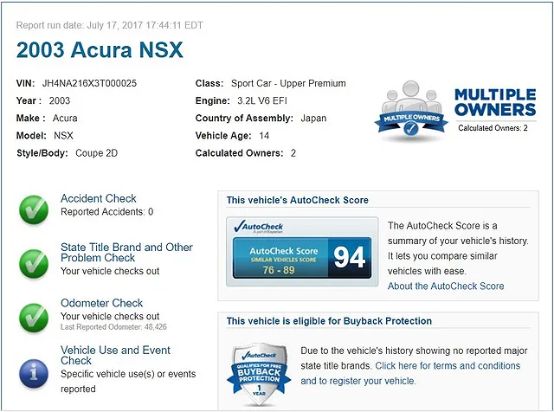Click the green checkmark beside State Title Brand check
The height and width of the screenshot is (412, 554).
[34, 264]
